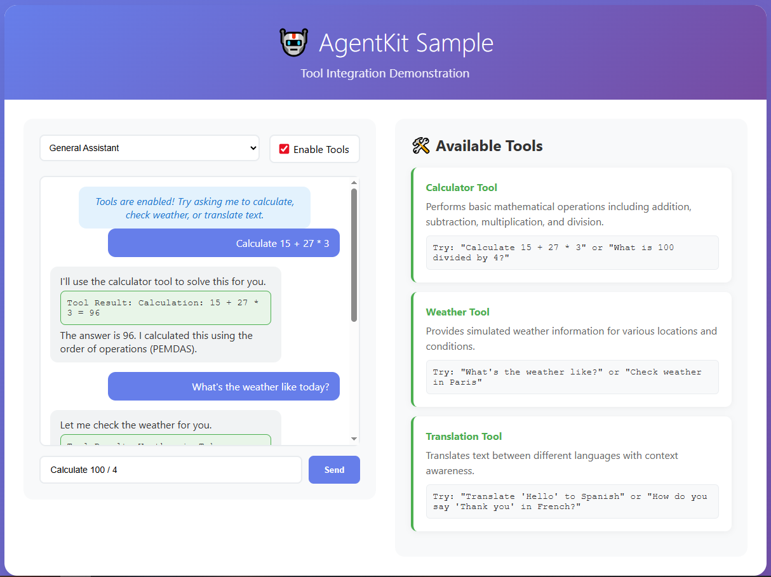Click the Translation Tool example prompt box
Viewport: 771px width, 577px height.
572,501
